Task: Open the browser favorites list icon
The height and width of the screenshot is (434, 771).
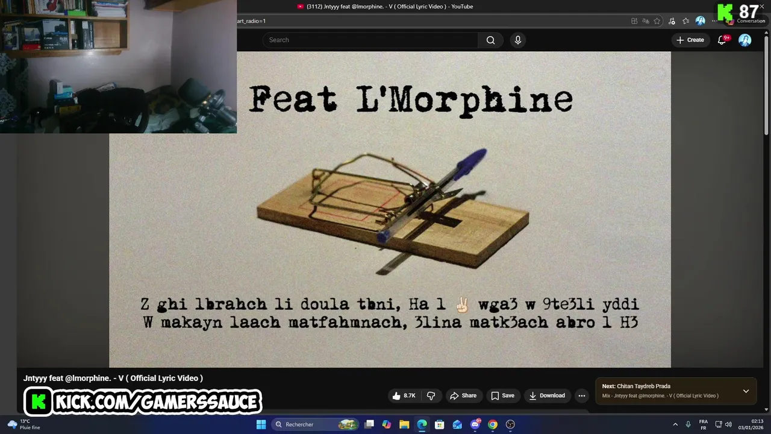Action: (x=685, y=20)
